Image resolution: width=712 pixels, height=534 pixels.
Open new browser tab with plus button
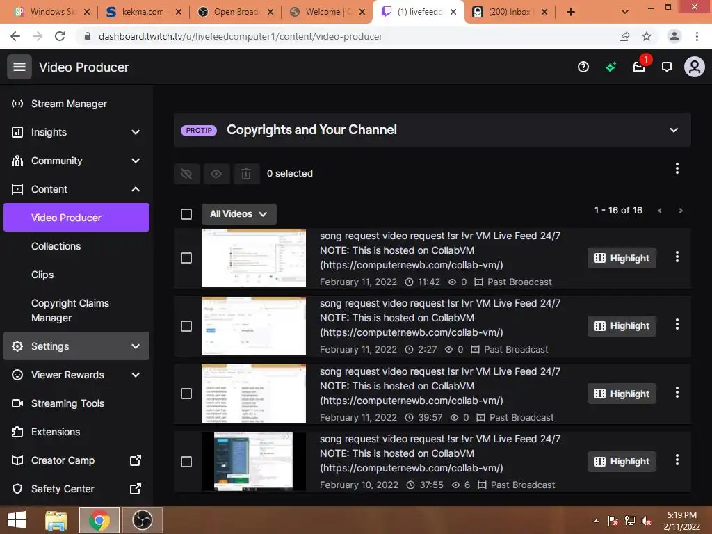571,12
